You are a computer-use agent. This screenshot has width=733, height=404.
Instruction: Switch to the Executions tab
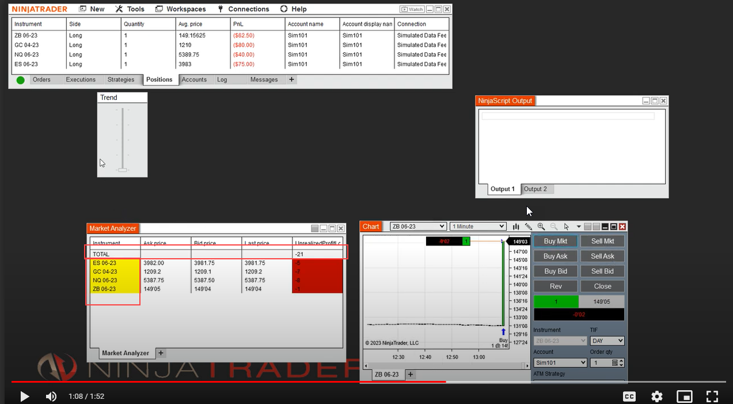pyautogui.click(x=81, y=80)
